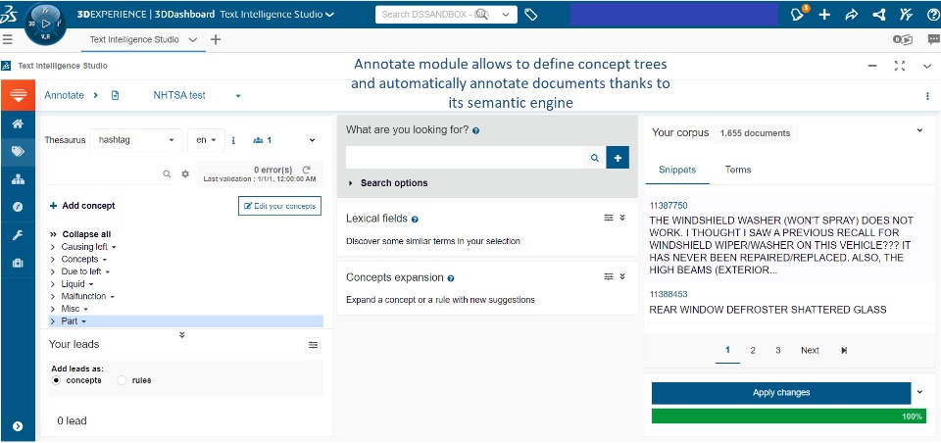
Task: Click the plus Add icon in top bar
Action: 824,15
